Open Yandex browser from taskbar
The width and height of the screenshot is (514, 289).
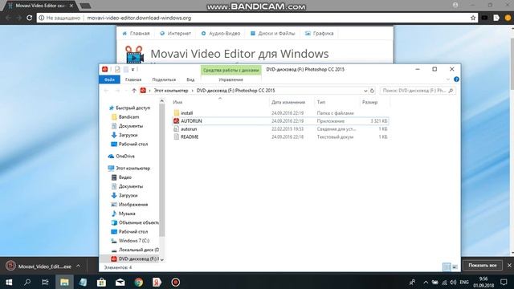157,282
